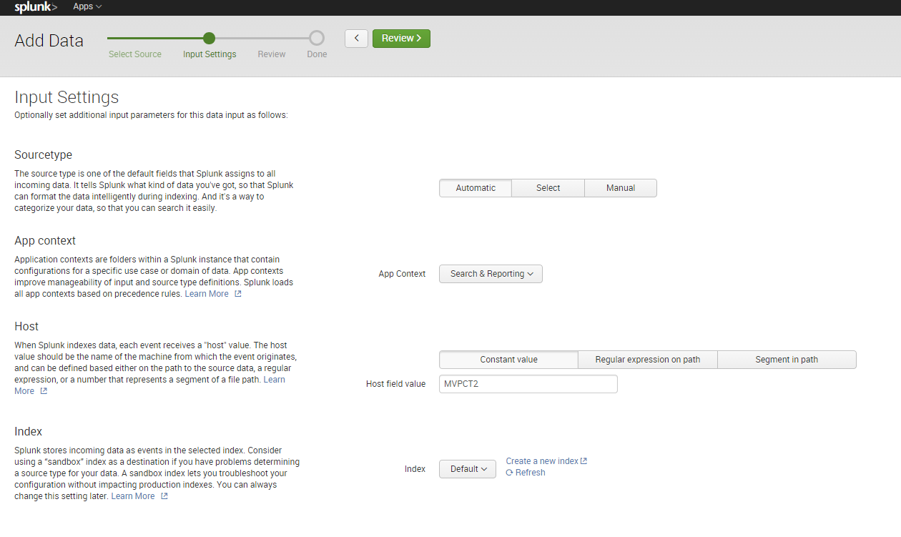Click the Done step circle

point(317,38)
